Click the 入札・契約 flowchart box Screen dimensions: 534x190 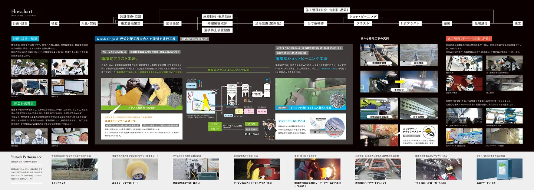89,23
